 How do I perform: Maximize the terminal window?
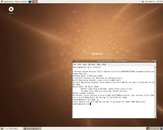point(153,61)
